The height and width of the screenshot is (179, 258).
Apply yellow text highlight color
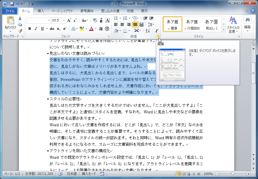point(81,29)
